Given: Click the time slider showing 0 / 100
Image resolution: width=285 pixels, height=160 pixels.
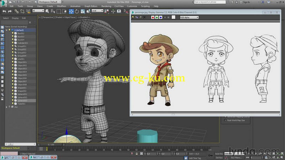Looking at the screenshot, I should click(x=51, y=145).
